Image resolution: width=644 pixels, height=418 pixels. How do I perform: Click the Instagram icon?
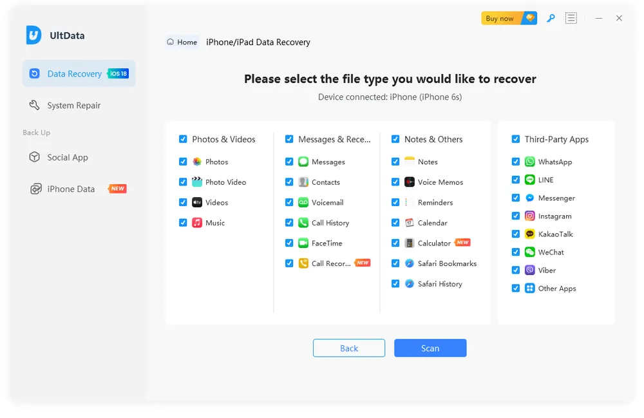pos(530,216)
